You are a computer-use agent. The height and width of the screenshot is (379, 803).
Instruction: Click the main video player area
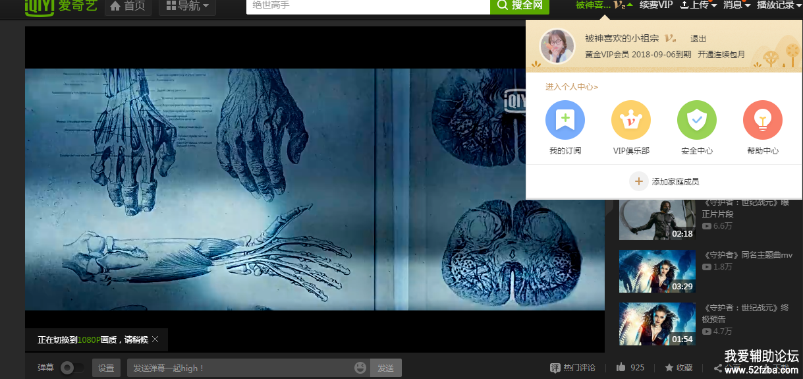click(x=315, y=189)
